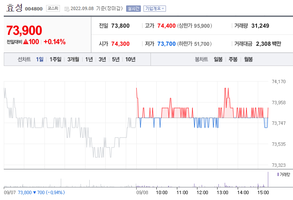293x200 pixels.
Task: Click the purple 거래량 legend marker
Action: (x=278, y=174)
